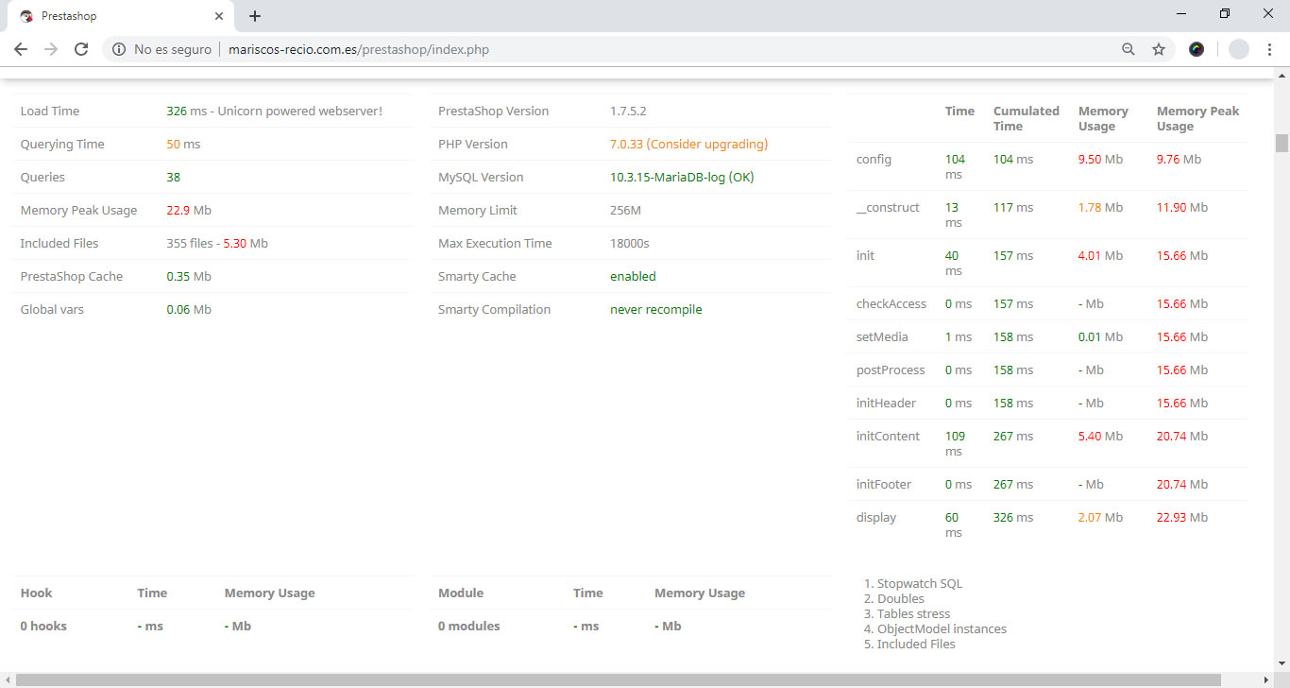This screenshot has width=1290, height=688.
Task: Click the Load Time label
Action: pyautogui.click(x=50, y=112)
